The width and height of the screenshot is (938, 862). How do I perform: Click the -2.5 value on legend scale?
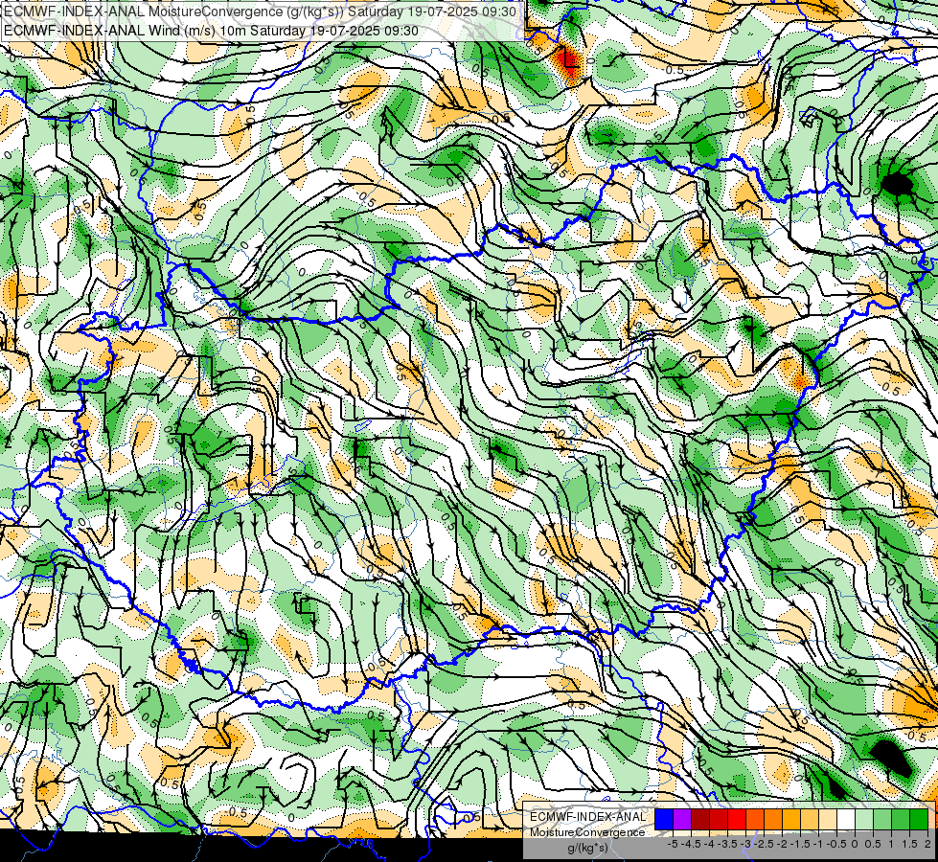(x=764, y=844)
